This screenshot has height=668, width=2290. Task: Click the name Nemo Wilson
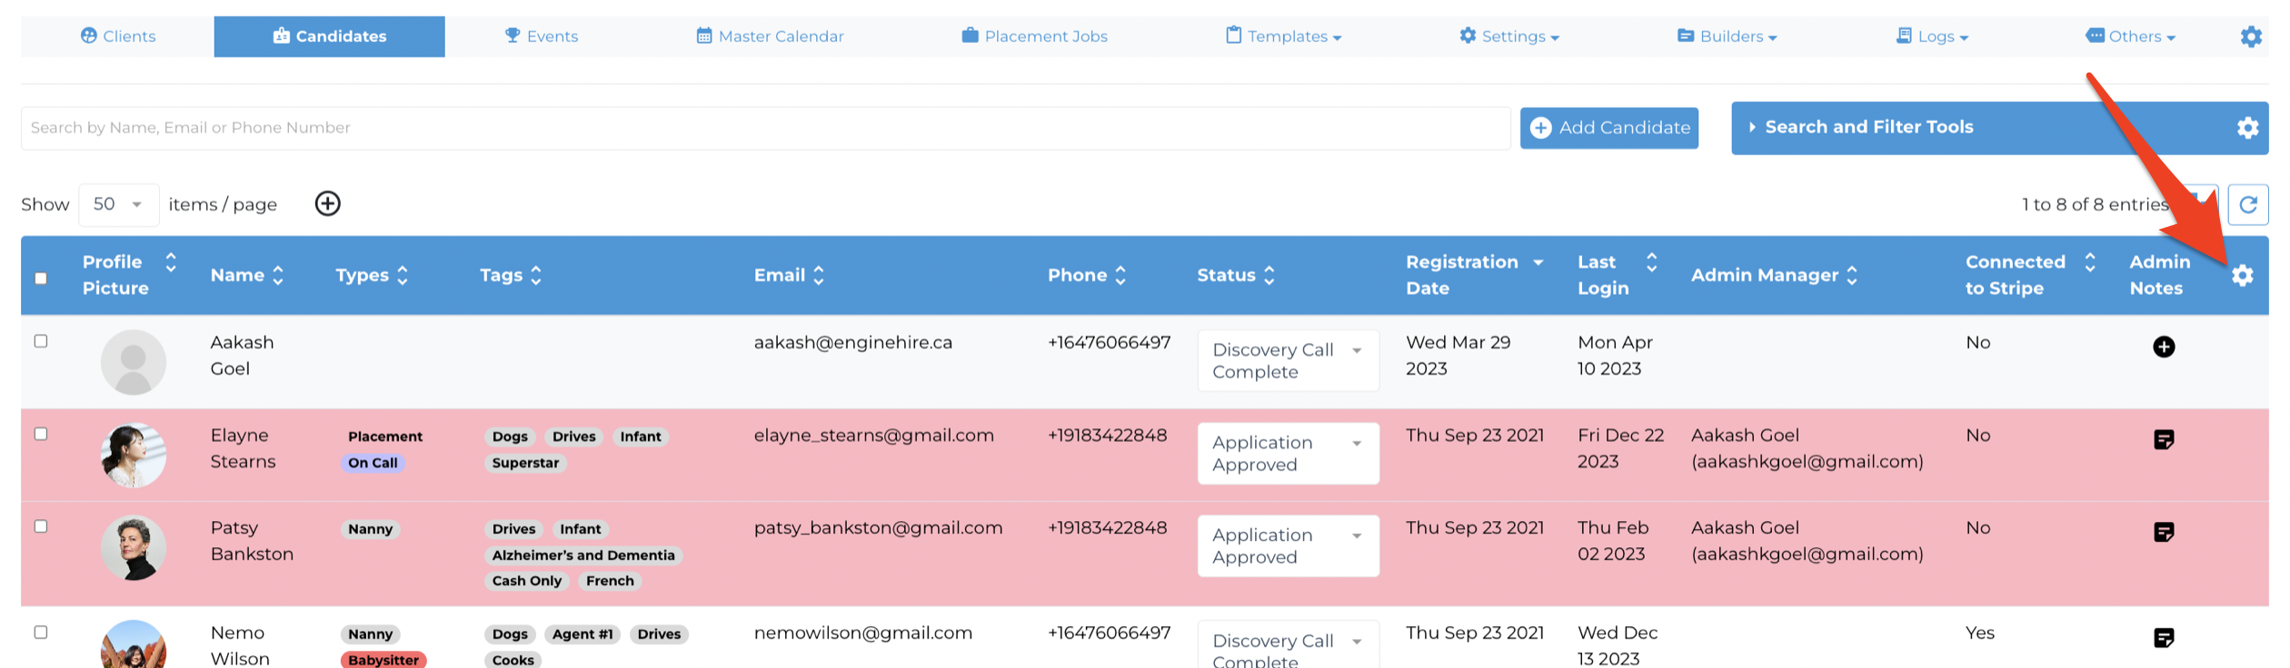[240, 645]
